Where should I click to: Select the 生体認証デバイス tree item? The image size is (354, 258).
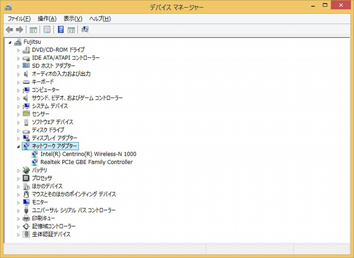(51, 234)
